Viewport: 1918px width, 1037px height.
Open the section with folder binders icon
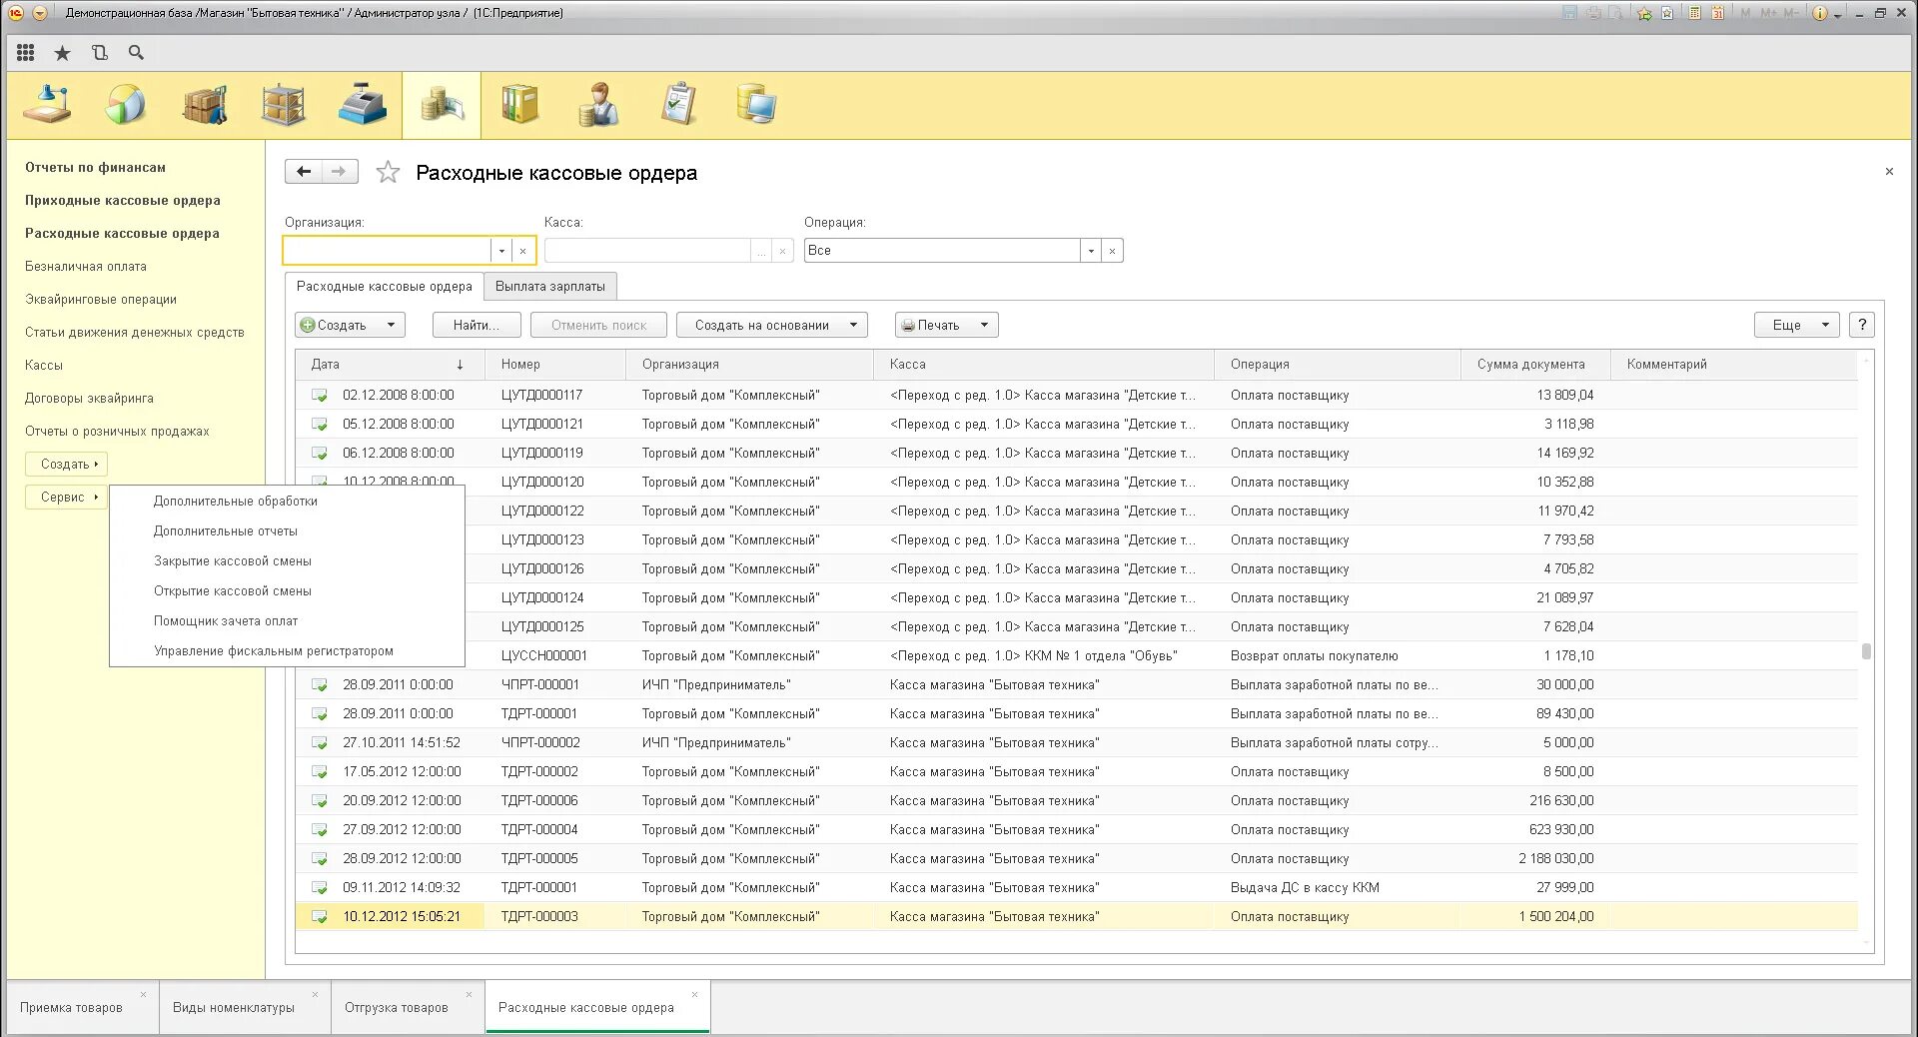click(x=519, y=105)
